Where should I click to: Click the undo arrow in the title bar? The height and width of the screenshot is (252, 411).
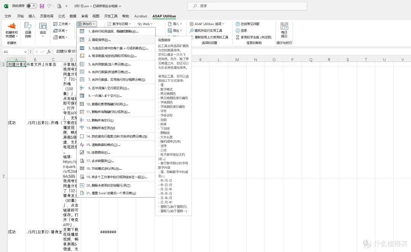tap(49, 6)
